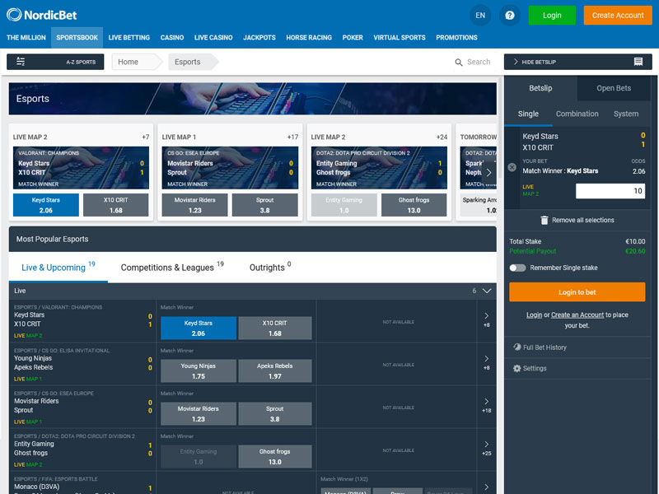Switch to the Betslip tab

click(540, 88)
